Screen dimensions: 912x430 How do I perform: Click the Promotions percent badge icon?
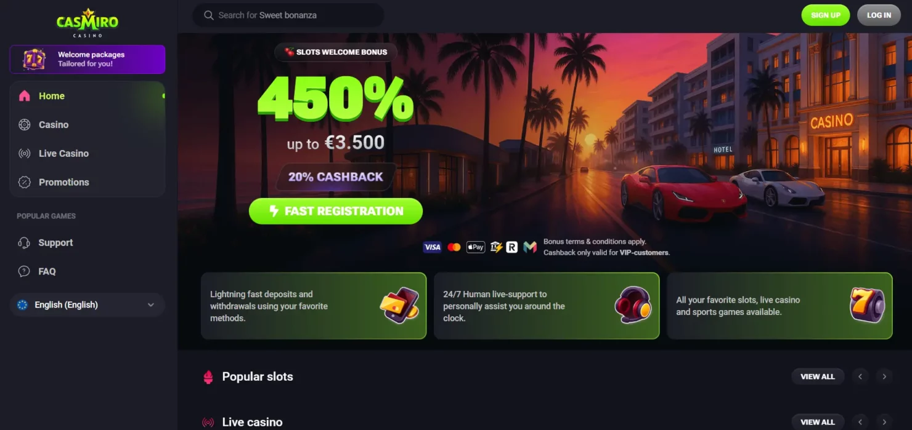click(25, 182)
